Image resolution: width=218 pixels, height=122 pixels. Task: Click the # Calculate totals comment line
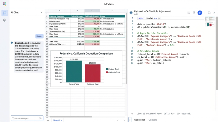(148, 51)
